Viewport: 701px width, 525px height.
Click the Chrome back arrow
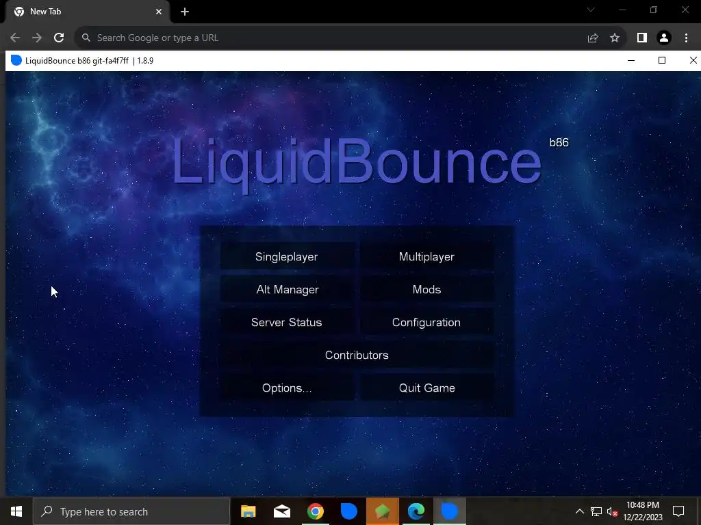point(15,38)
